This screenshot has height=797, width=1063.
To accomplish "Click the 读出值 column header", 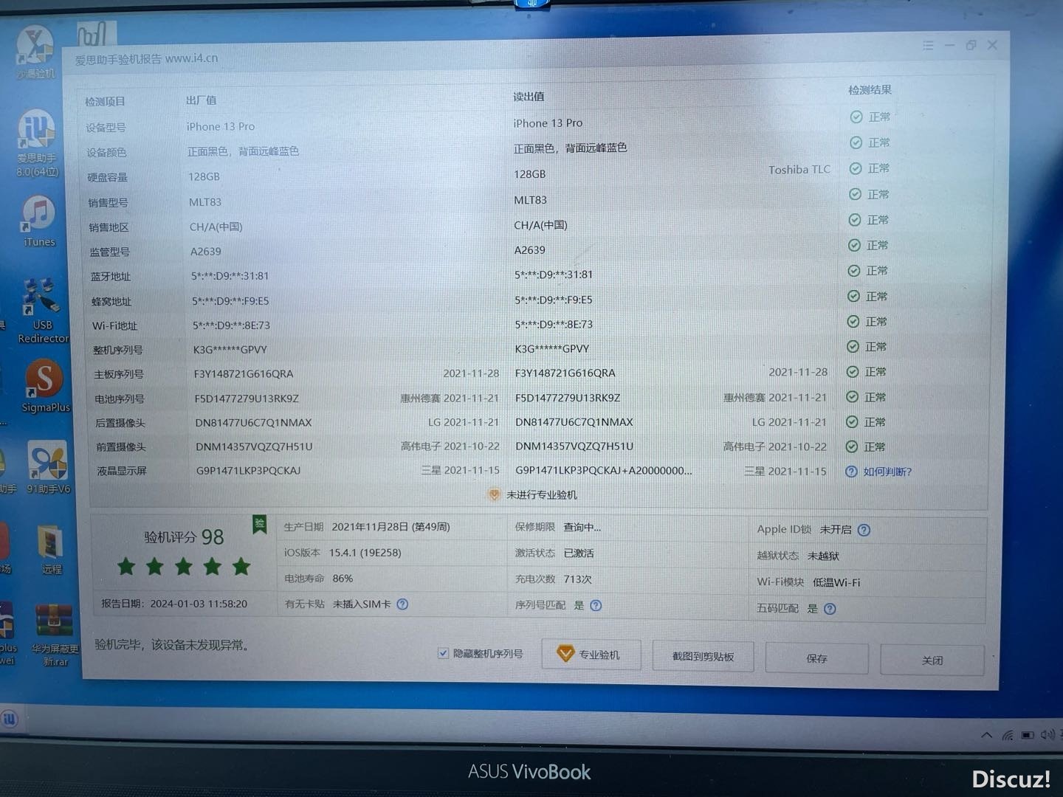I will pos(529,96).
